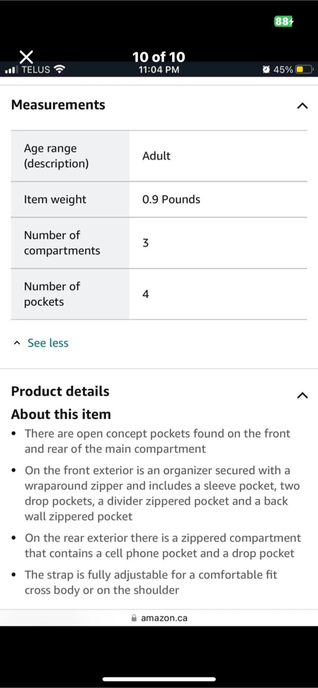Tap the cellular signal bars icon
Screen dimensions: 318x688
[11, 70]
